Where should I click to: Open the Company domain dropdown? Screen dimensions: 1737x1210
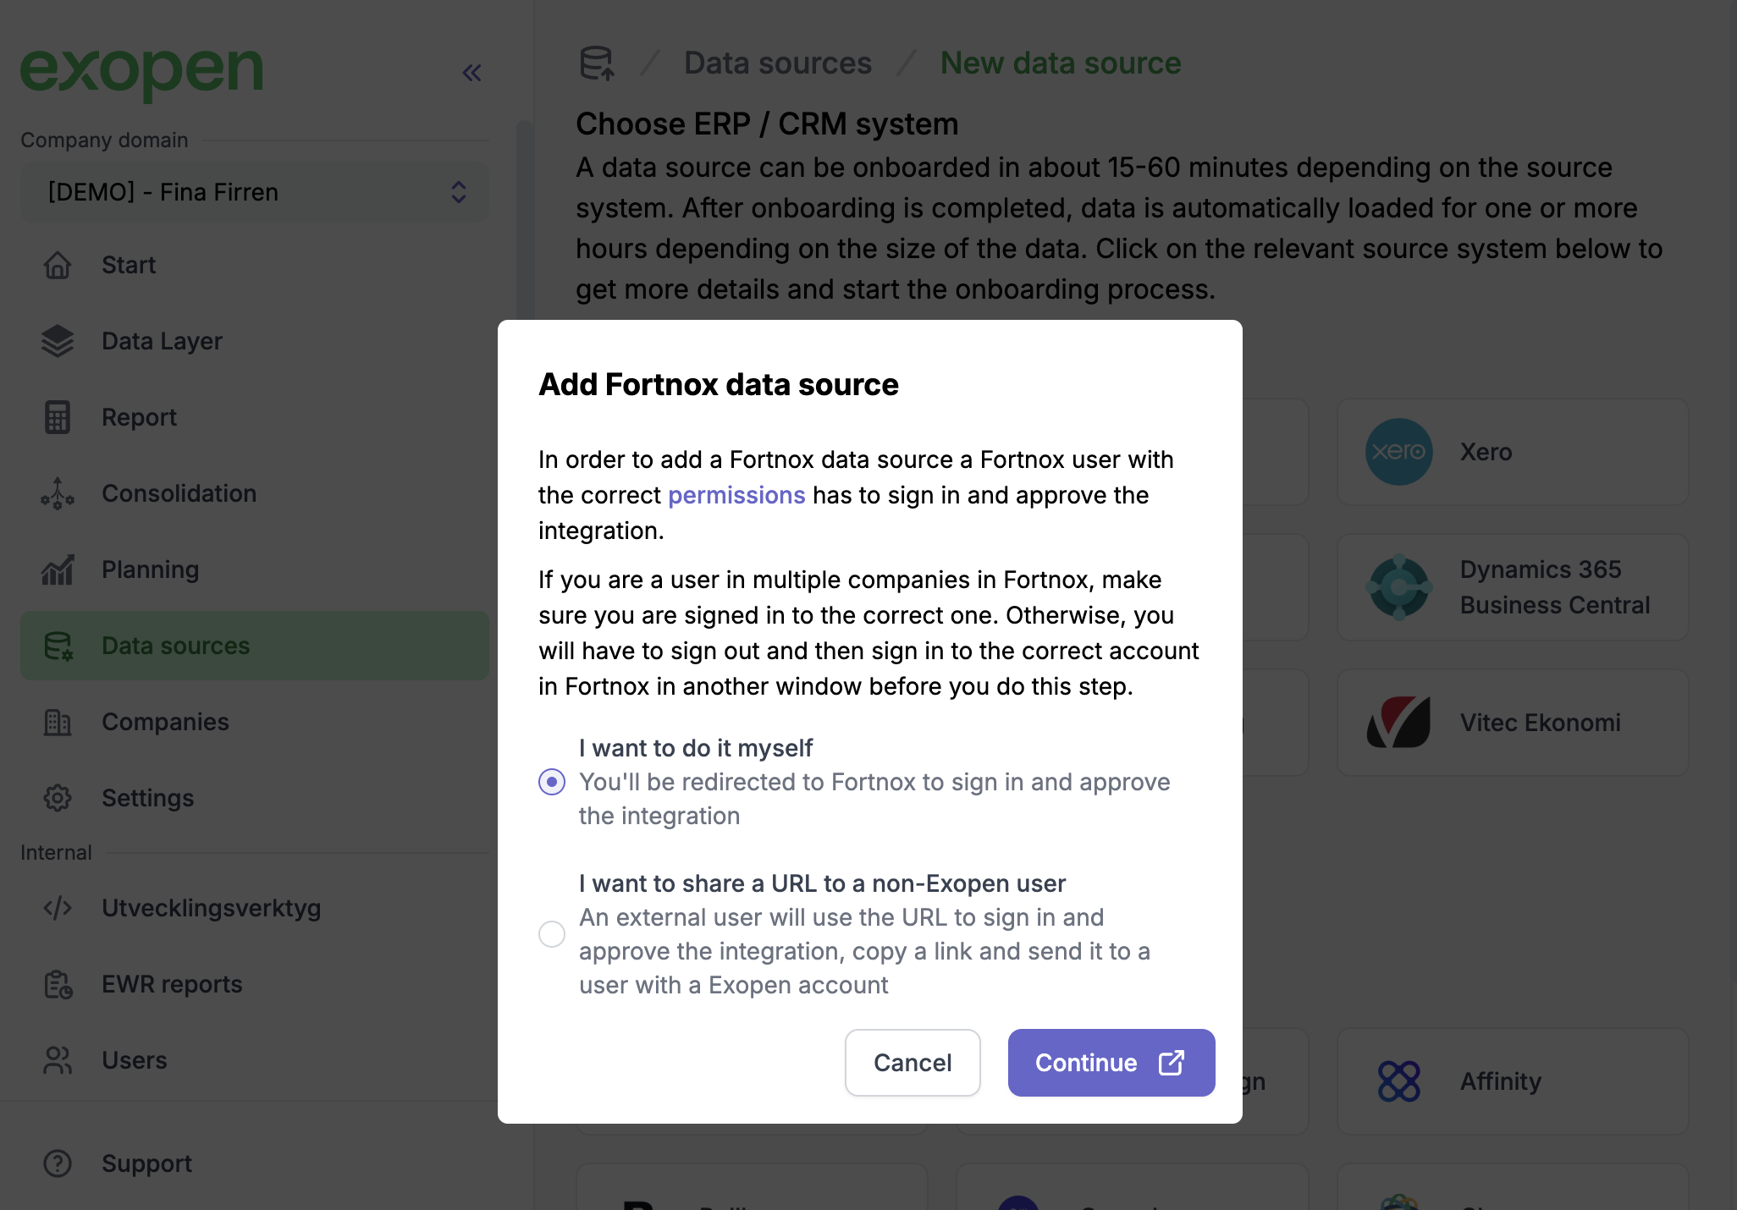click(x=254, y=192)
